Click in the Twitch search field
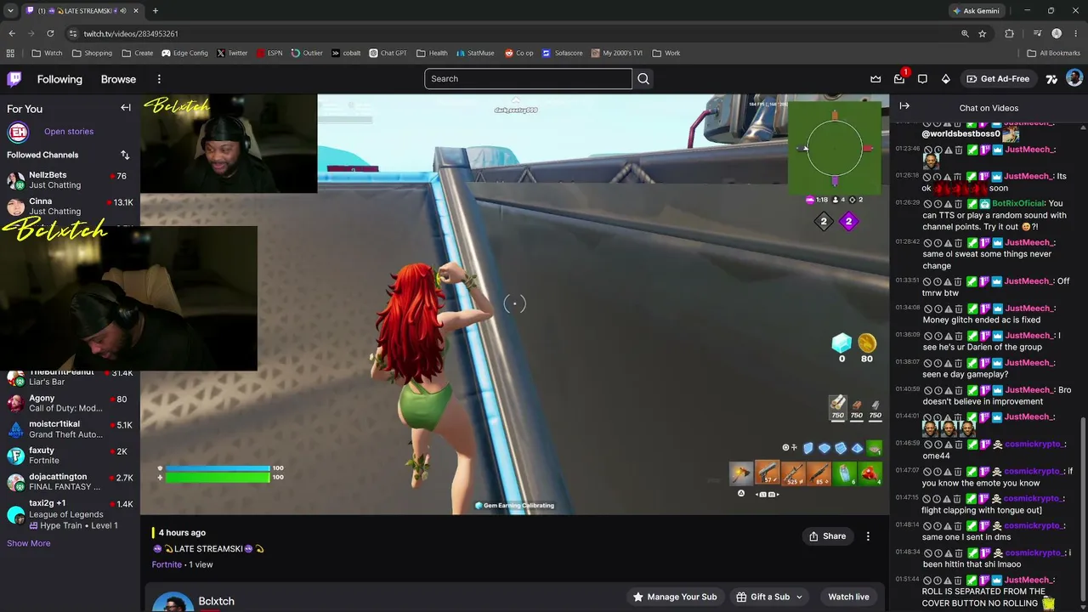This screenshot has height=612, width=1088. point(529,79)
